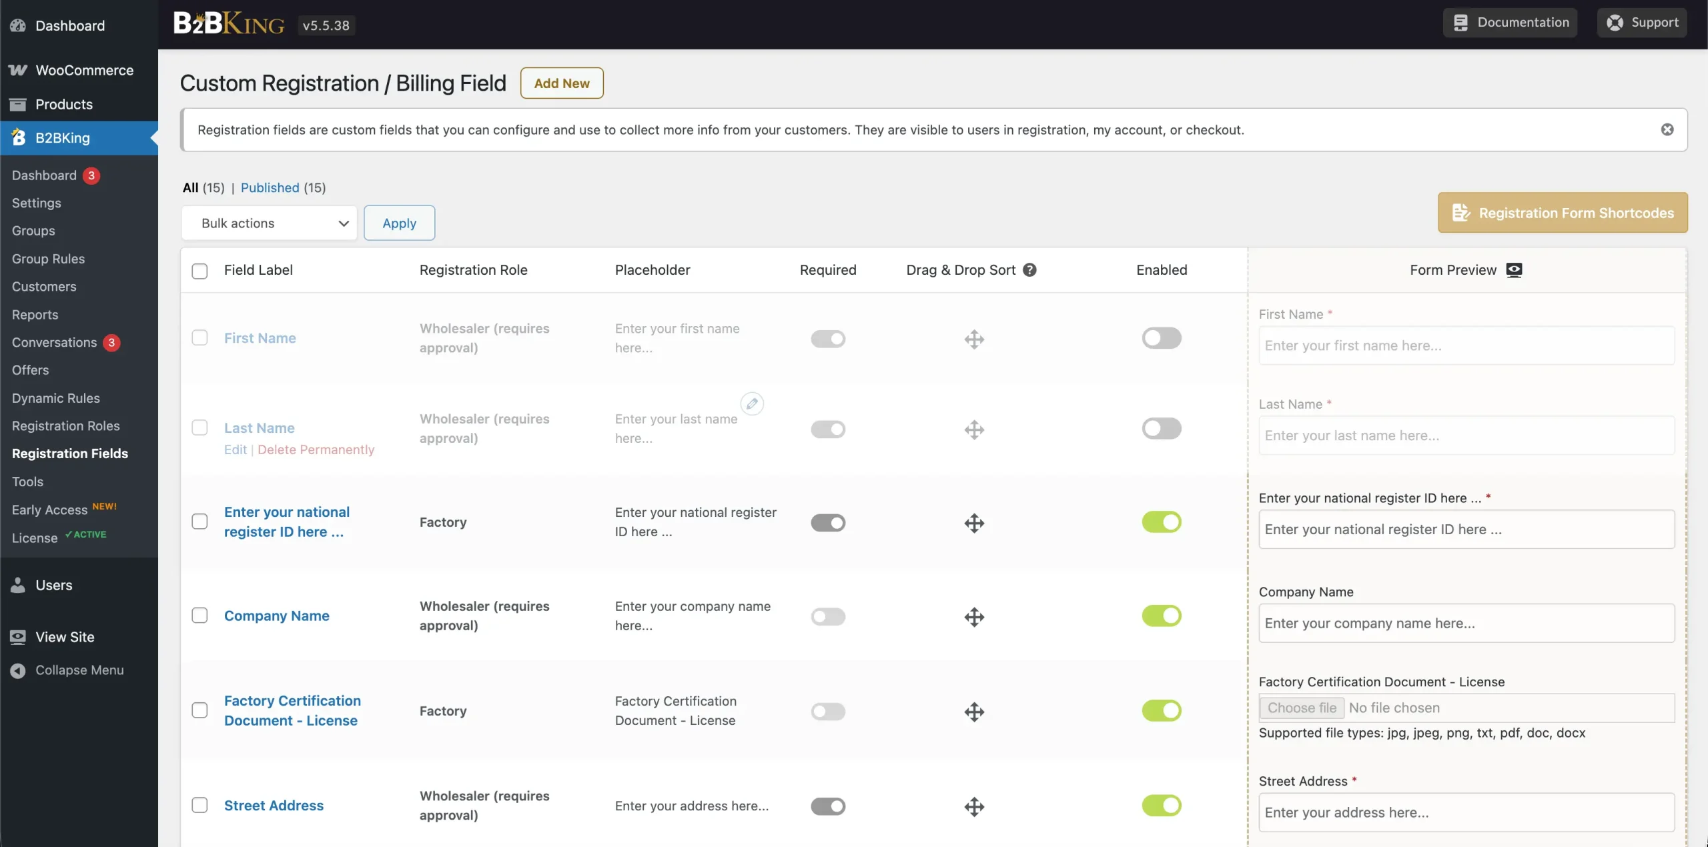The image size is (1708, 847).
Task: Open Registration Roles in the sidebar
Action: point(66,426)
